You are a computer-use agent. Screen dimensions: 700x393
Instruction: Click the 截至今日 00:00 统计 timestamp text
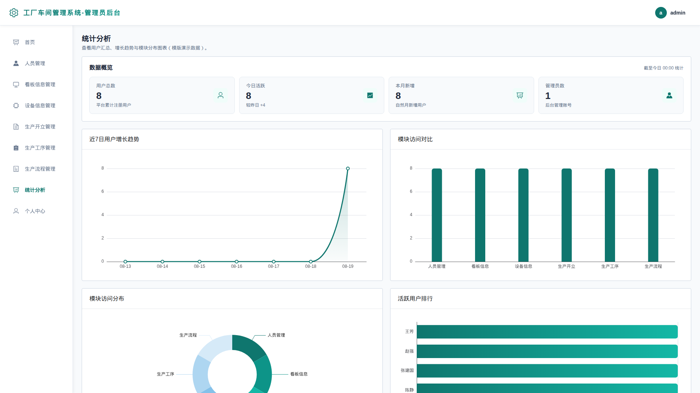664,68
